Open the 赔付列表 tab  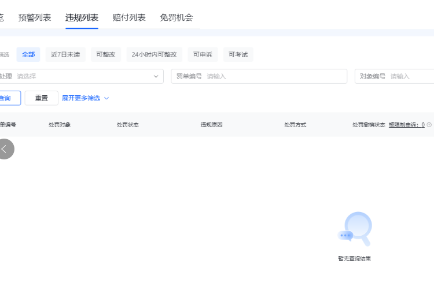[129, 18]
